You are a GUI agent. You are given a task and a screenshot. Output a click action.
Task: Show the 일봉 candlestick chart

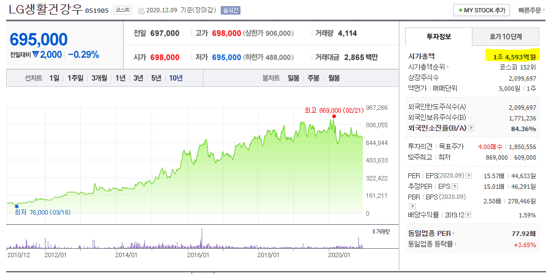pyautogui.click(x=294, y=78)
